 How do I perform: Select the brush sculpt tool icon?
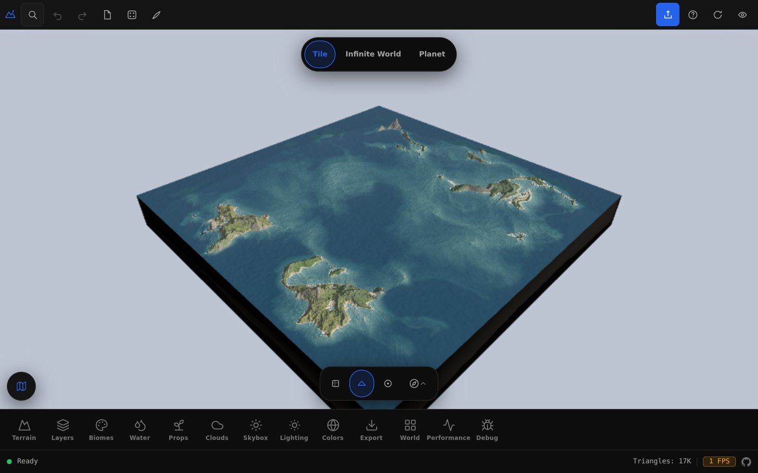[x=156, y=15]
